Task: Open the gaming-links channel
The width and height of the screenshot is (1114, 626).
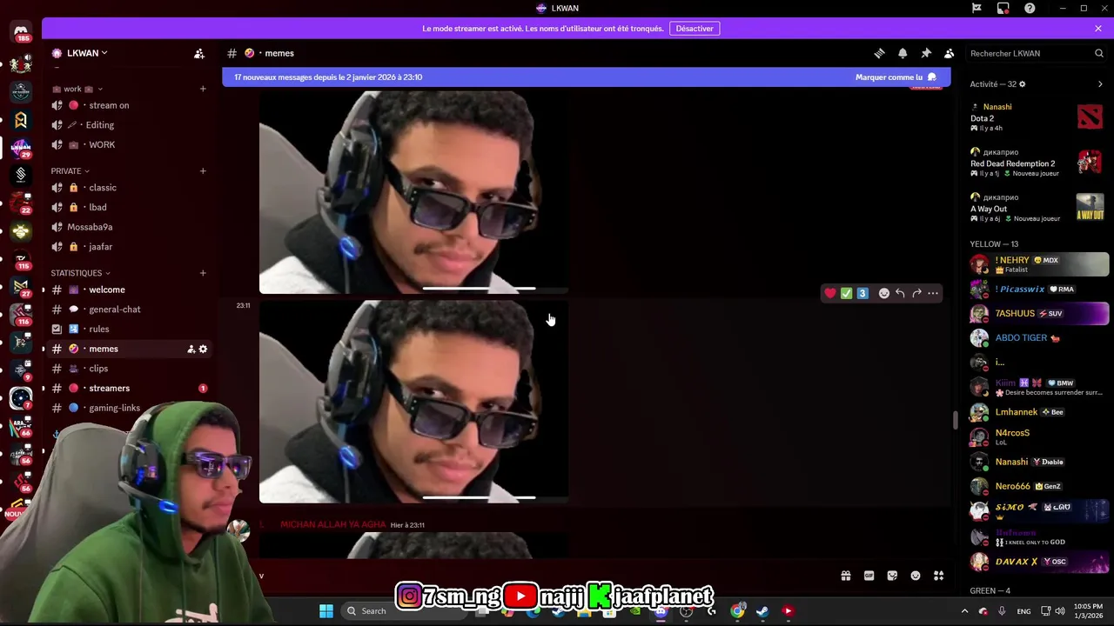Action: [x=129, y=408]
